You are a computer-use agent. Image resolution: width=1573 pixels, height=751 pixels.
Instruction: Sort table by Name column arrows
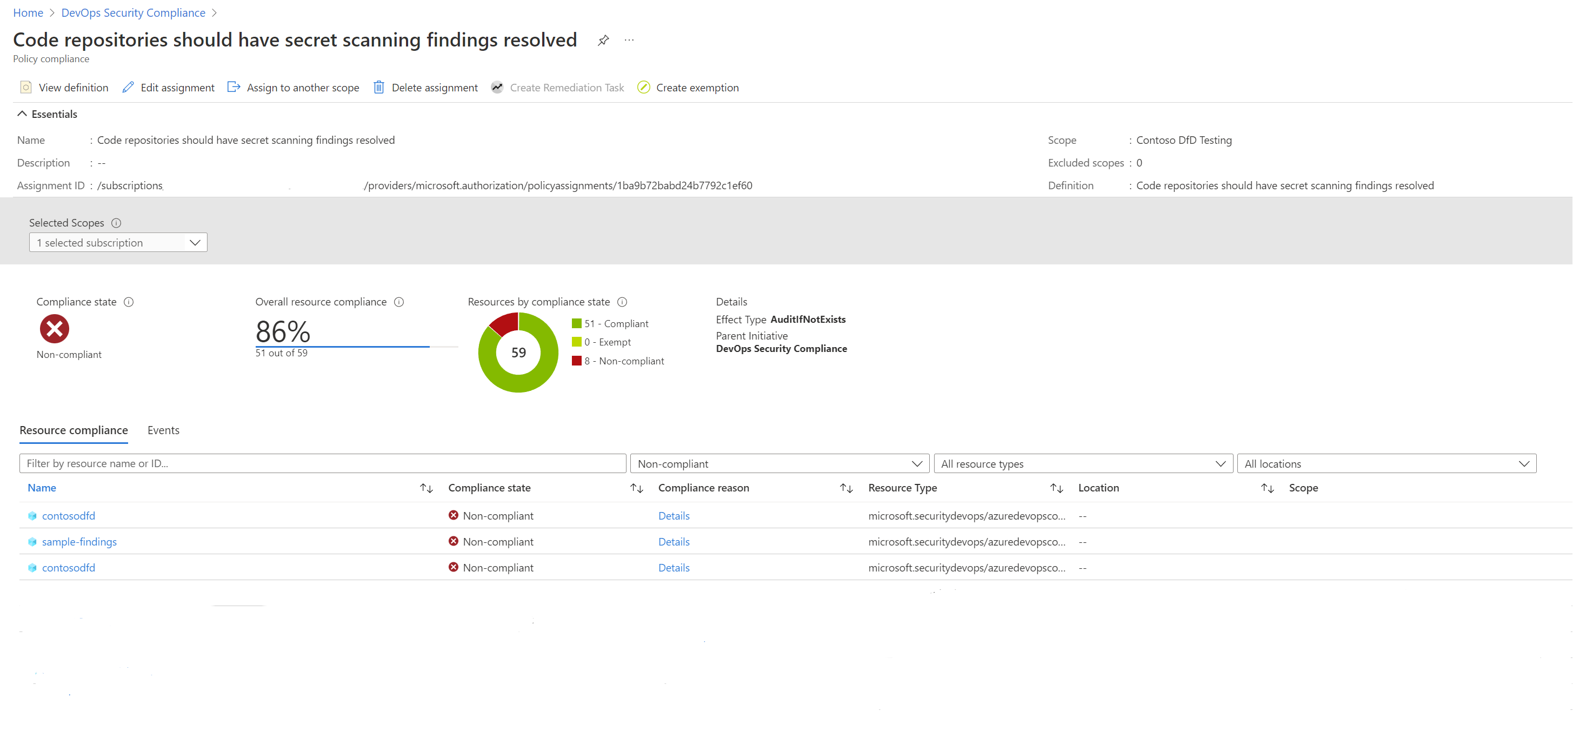tap(426, 488)
